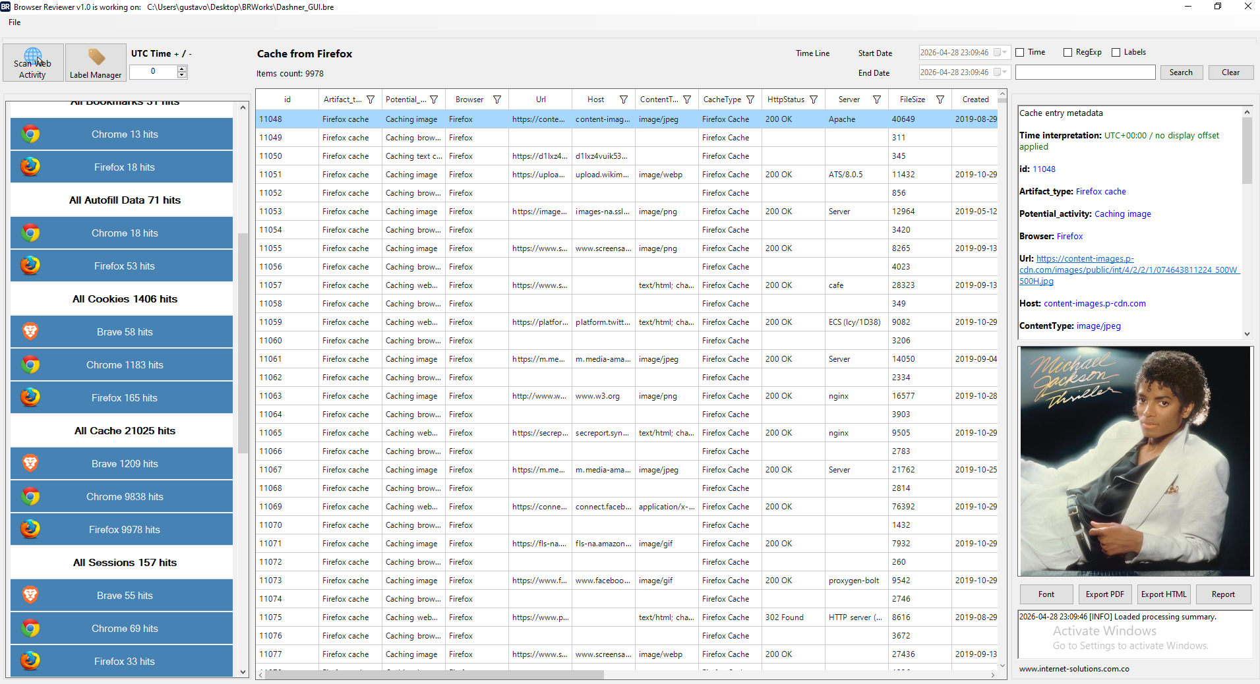Show Firefox 18 hits bookmarks

[122, 167]
